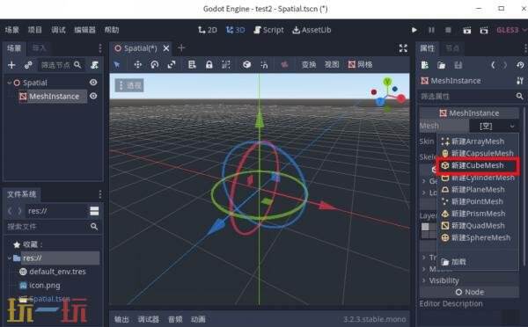Click the camera override icon in viewport toolbar
Screen dimensions: 528x327
(284, 64)
